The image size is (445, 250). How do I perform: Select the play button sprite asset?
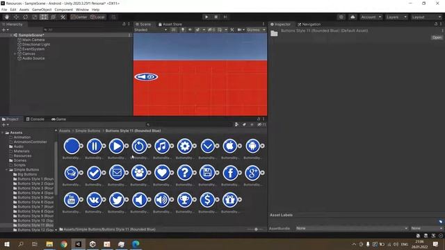tap(117, 147)
